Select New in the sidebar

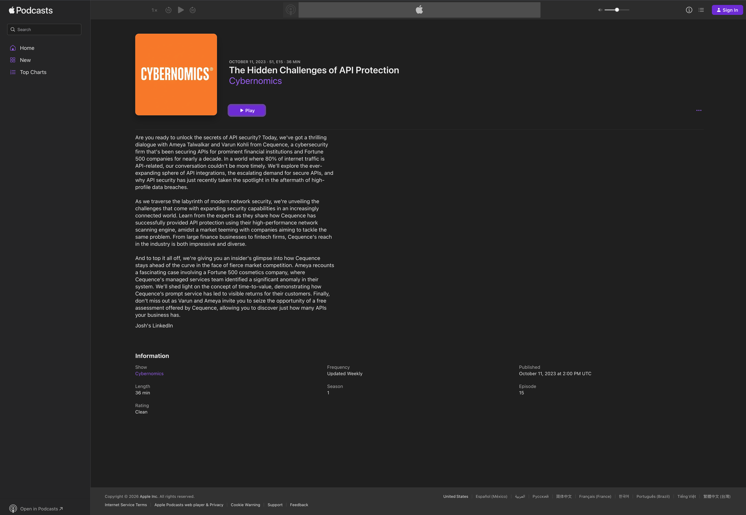point(25,60)
